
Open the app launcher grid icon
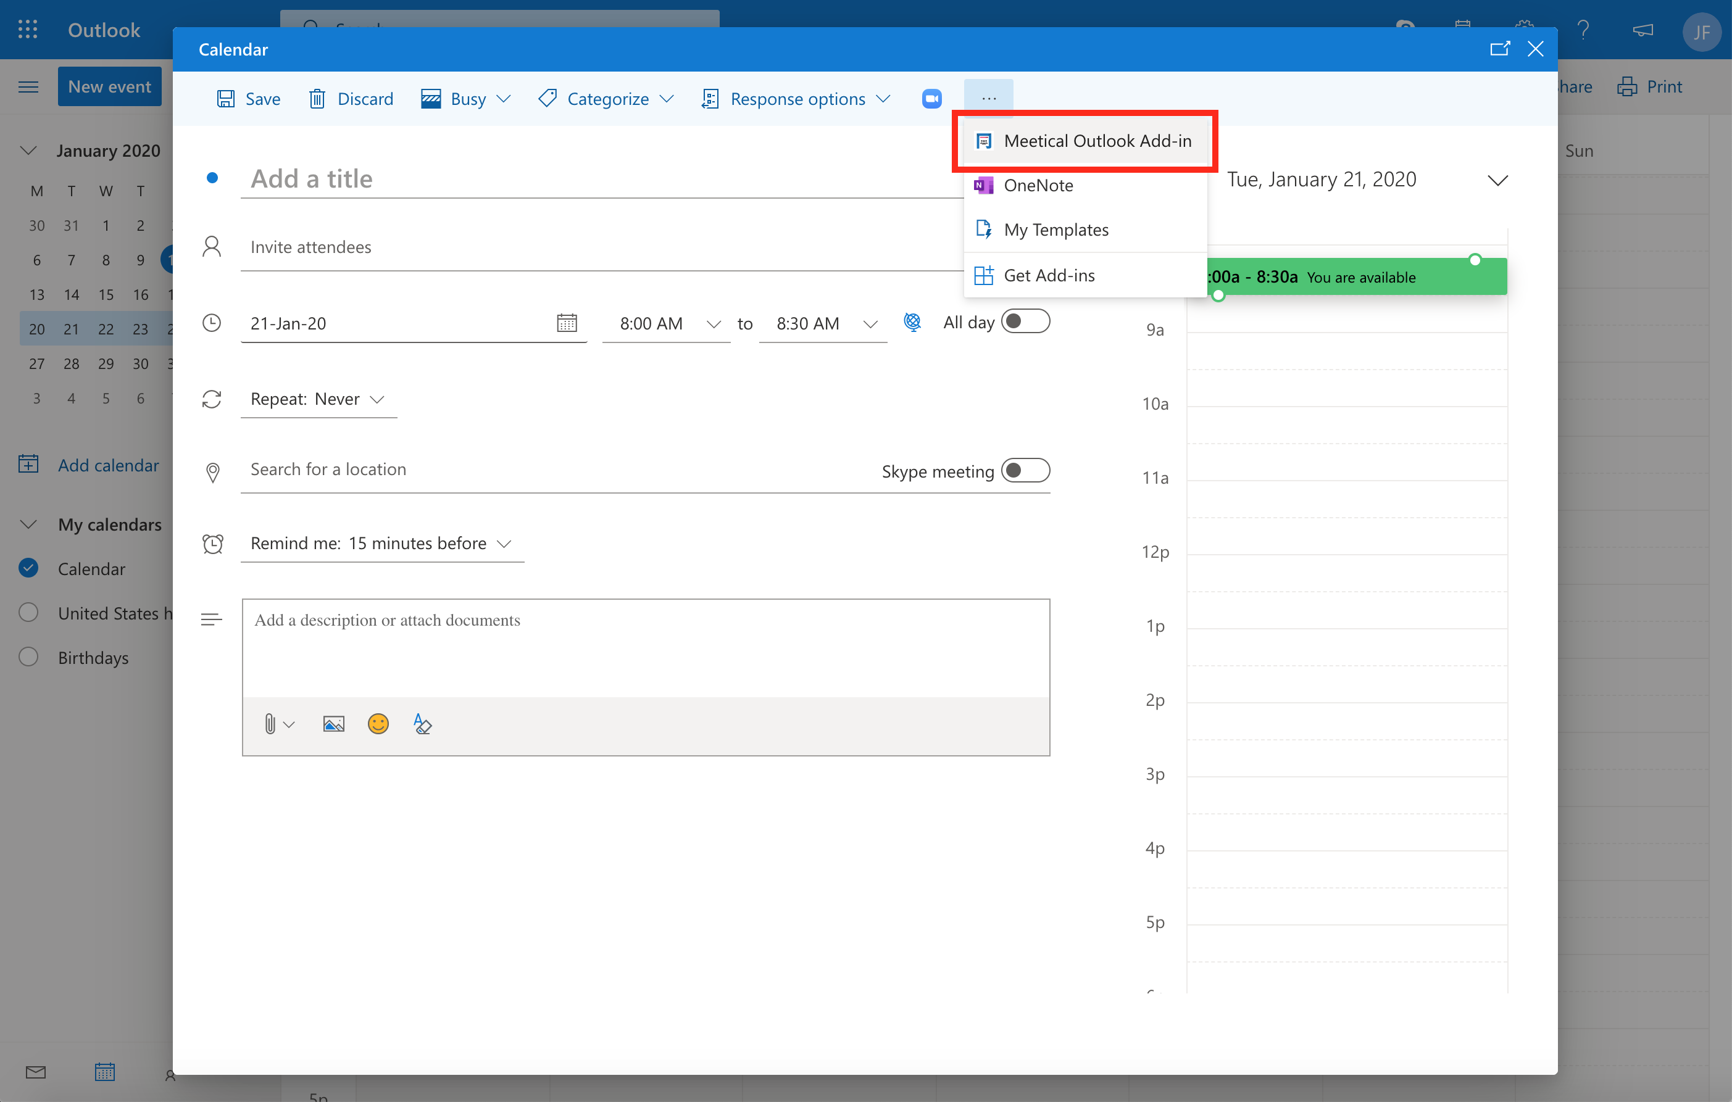click(28, 30)
